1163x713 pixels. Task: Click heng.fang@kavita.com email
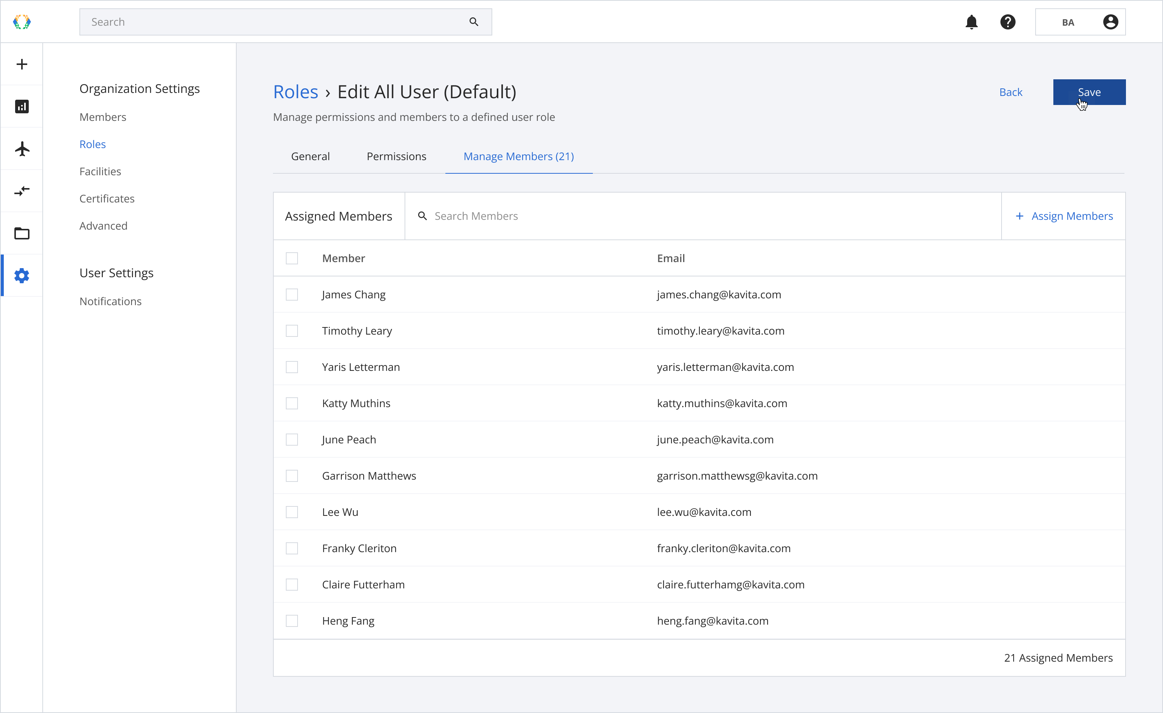coord(713,621)
